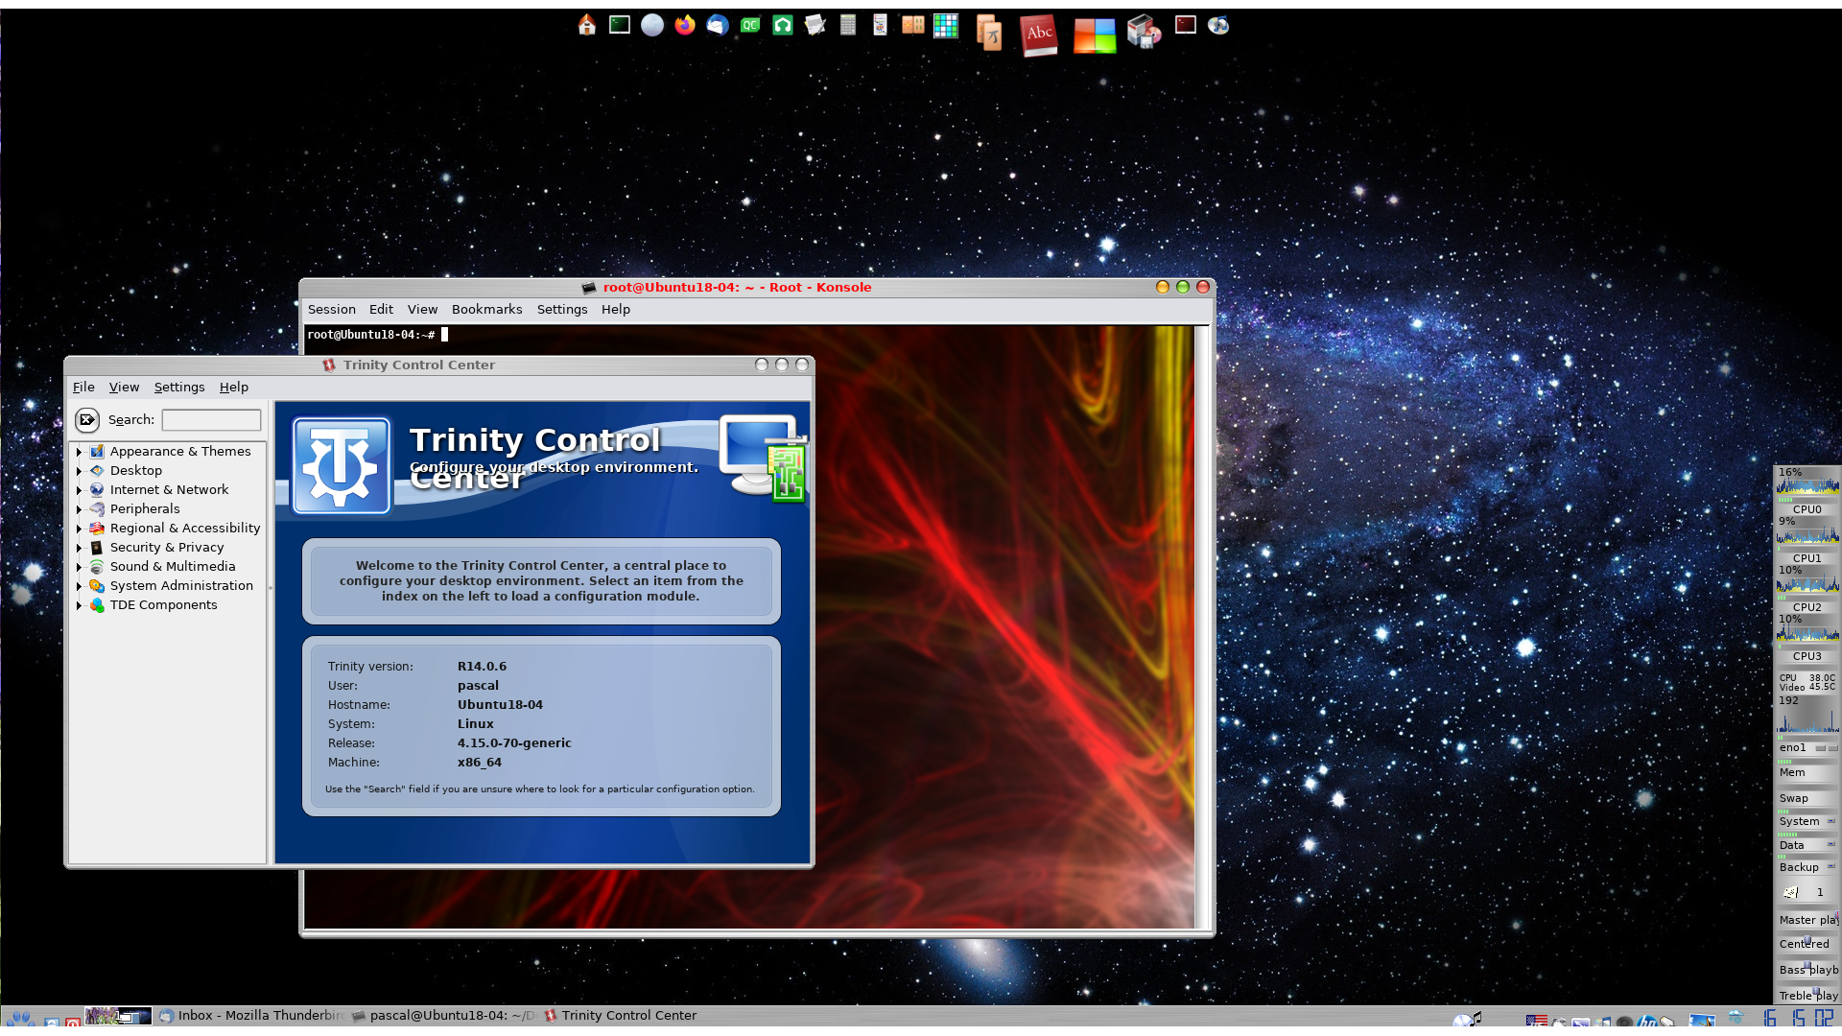Launch the red root terminal dock icon

point(1186,25)
